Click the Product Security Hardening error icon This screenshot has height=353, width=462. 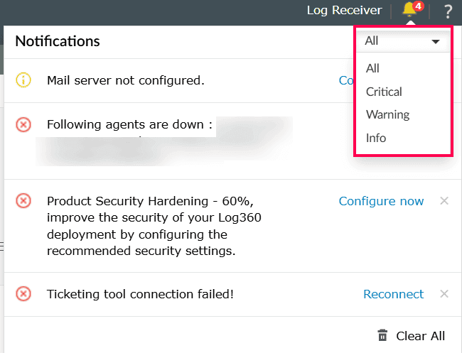23,201
